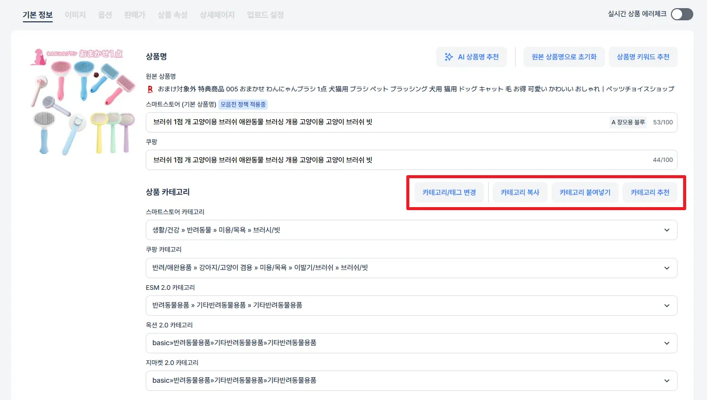
Task: Open the 업로드 설정 tab
Action: pos(265,15)
